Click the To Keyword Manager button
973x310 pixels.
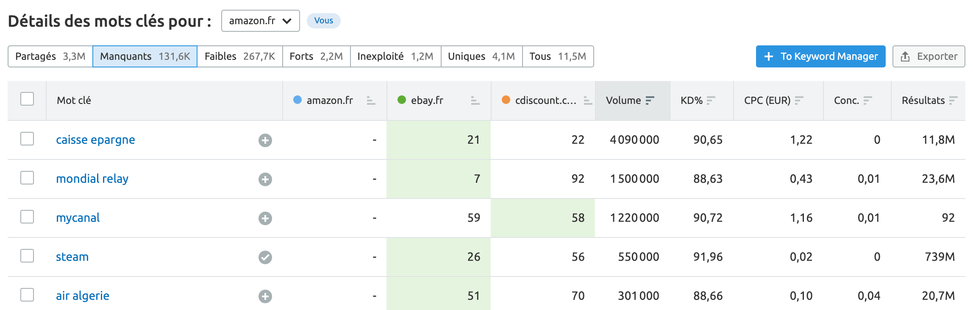tap(820, 56)
